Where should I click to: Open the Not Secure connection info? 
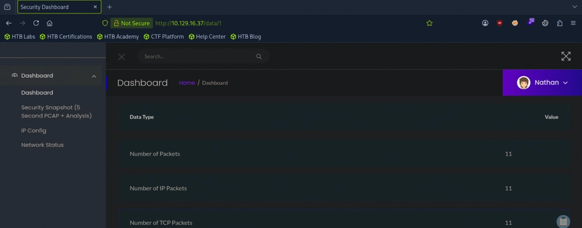pyautogui.click(x=132, y=23)
